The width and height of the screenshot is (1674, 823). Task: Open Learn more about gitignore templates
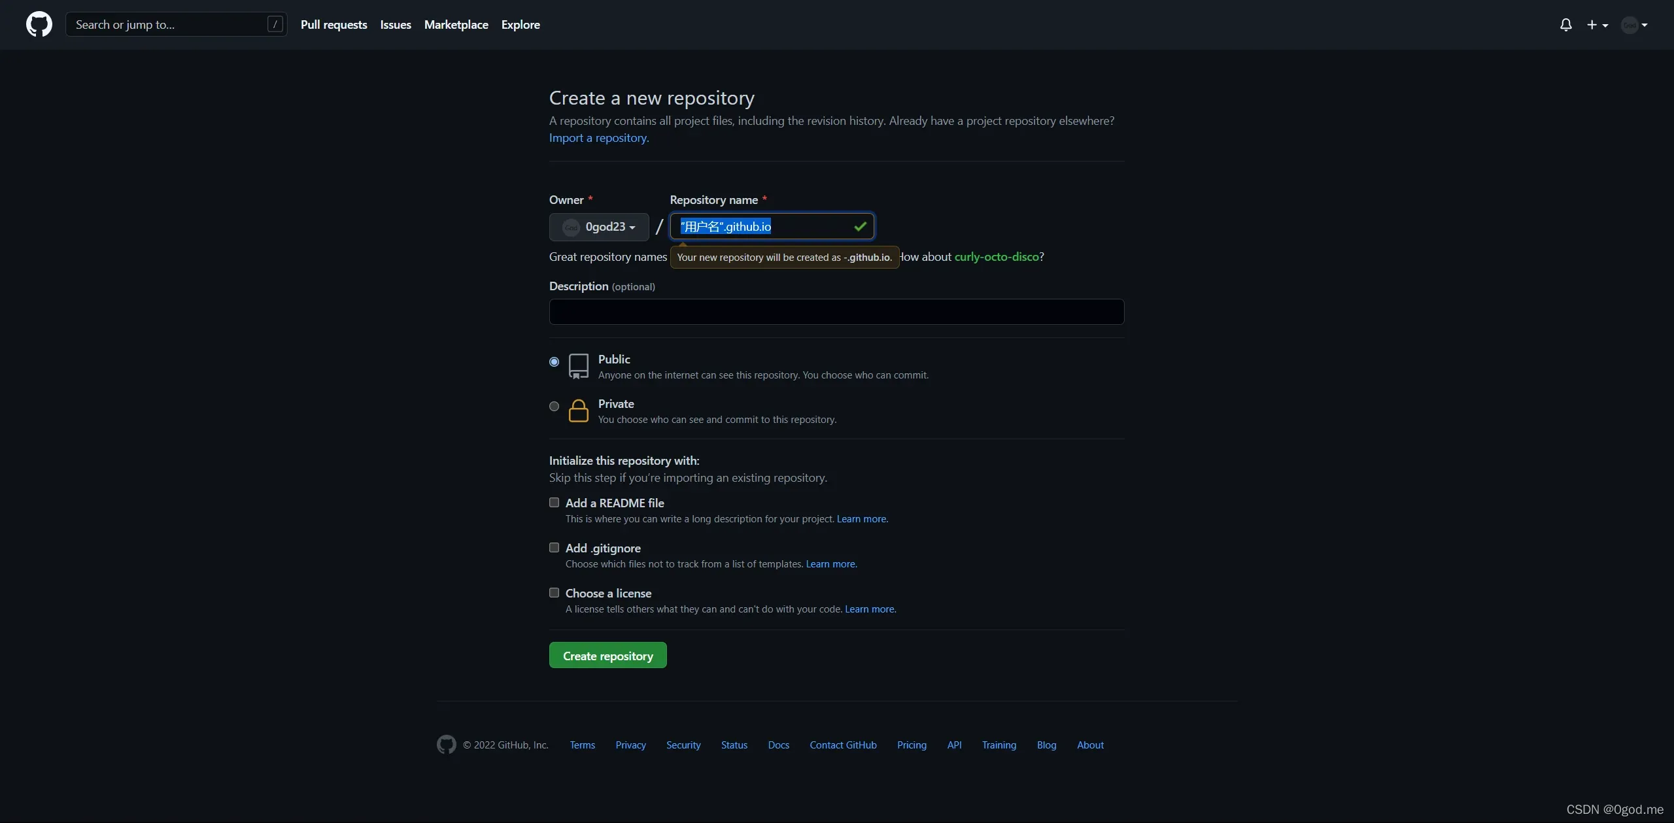coord(831,564)
